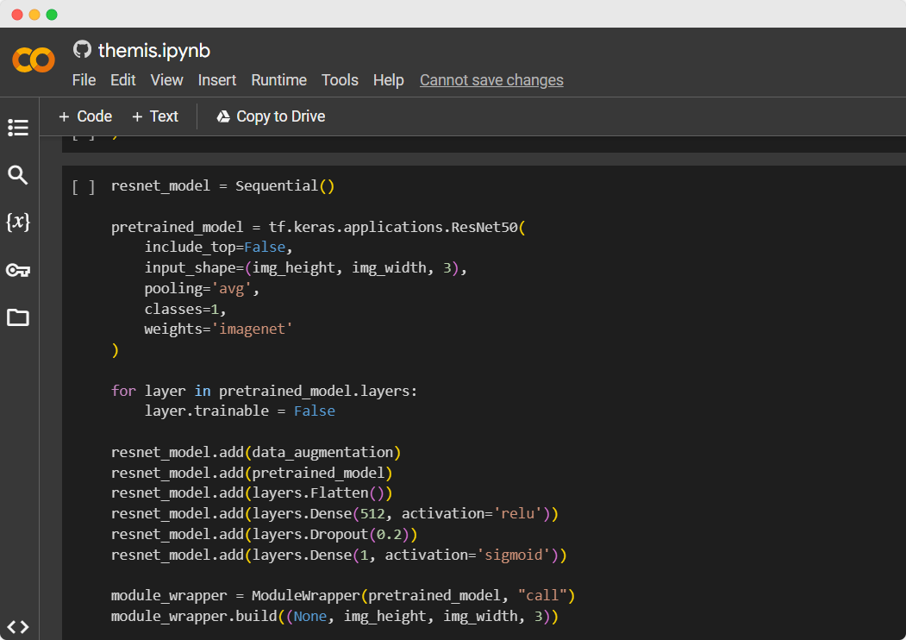Open the variables inspector {x} icon
Viewport: 906px width, 640px height.
click(18, 223)
